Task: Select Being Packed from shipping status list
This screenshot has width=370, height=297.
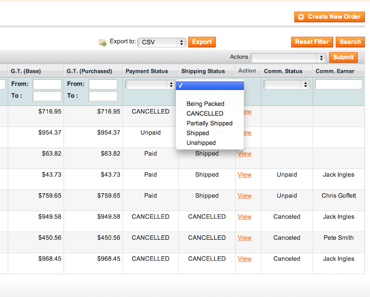Action: pyautogui.click(x=205, y=104)
